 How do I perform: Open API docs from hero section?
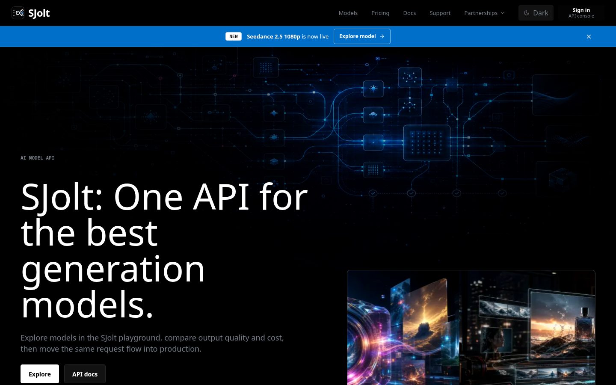click(85, 374)
